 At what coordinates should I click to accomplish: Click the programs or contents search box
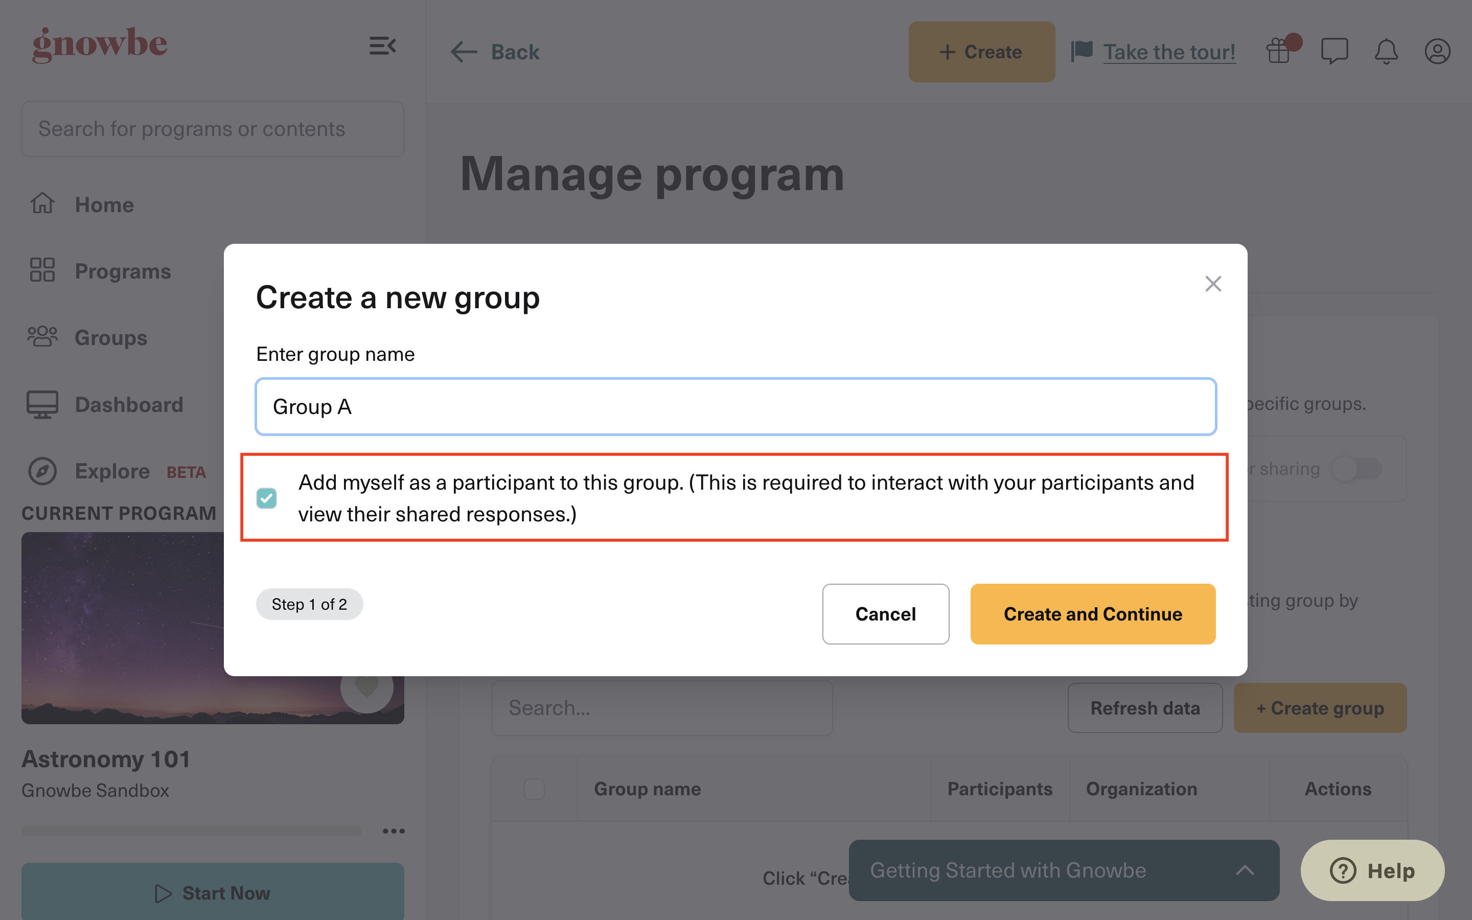pyautogui.click(x=213, y=129)
